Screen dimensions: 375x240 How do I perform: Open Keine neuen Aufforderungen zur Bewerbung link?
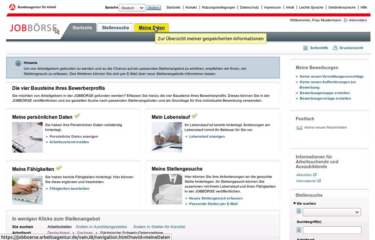328,85
